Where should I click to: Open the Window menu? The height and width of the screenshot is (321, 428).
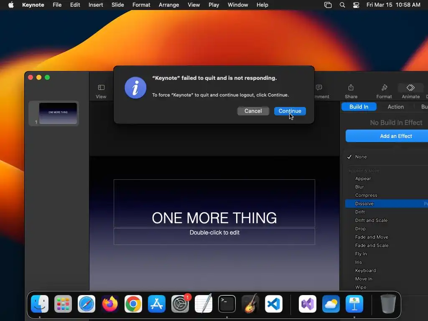(238, 5)
